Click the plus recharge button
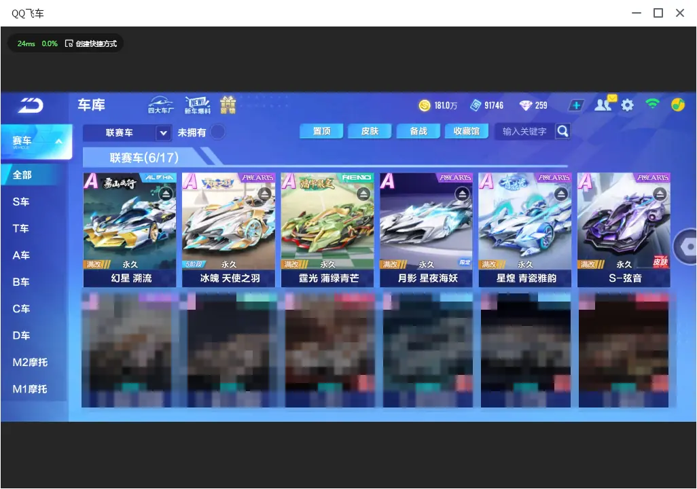Screen dimensions: 697x489 [x=576, y=105]
